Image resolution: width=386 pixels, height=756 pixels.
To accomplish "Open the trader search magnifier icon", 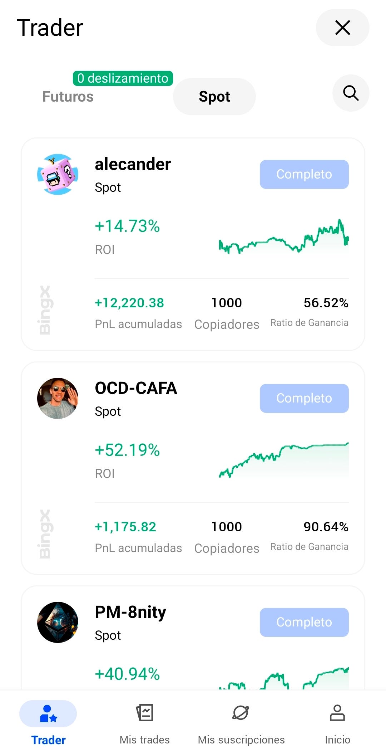I will (351, 93).
